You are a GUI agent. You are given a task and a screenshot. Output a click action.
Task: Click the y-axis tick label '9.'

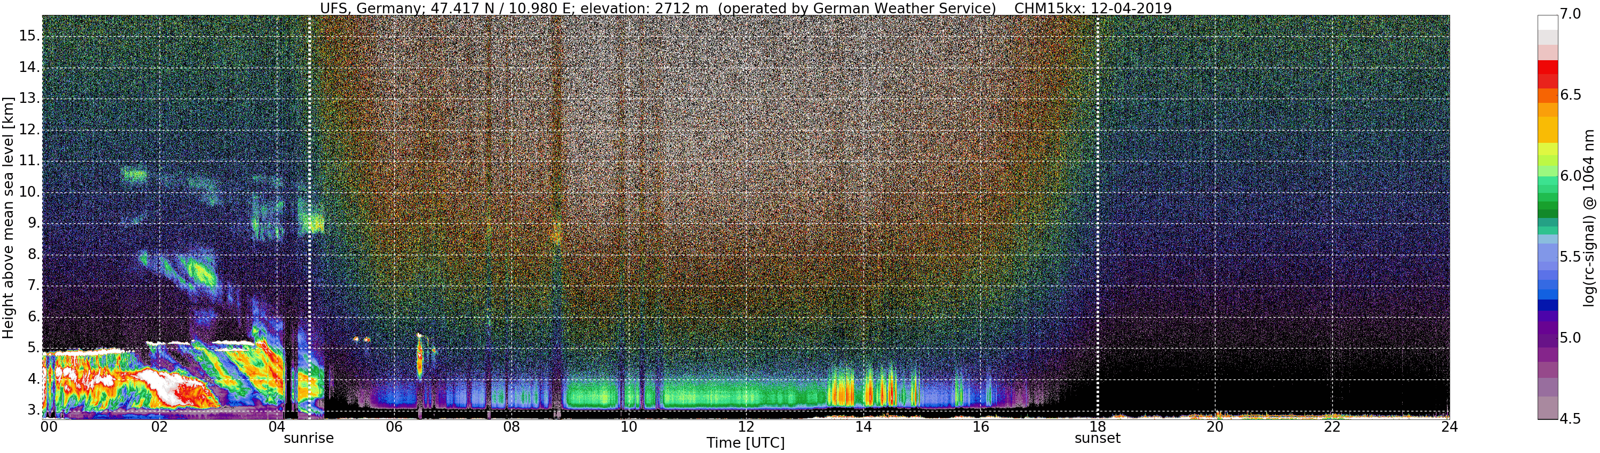point(34,223)
